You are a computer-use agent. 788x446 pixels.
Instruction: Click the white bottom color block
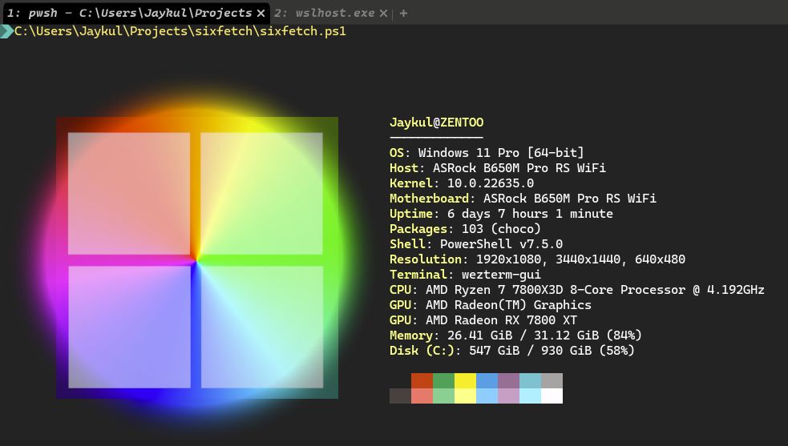coord(552,396)
